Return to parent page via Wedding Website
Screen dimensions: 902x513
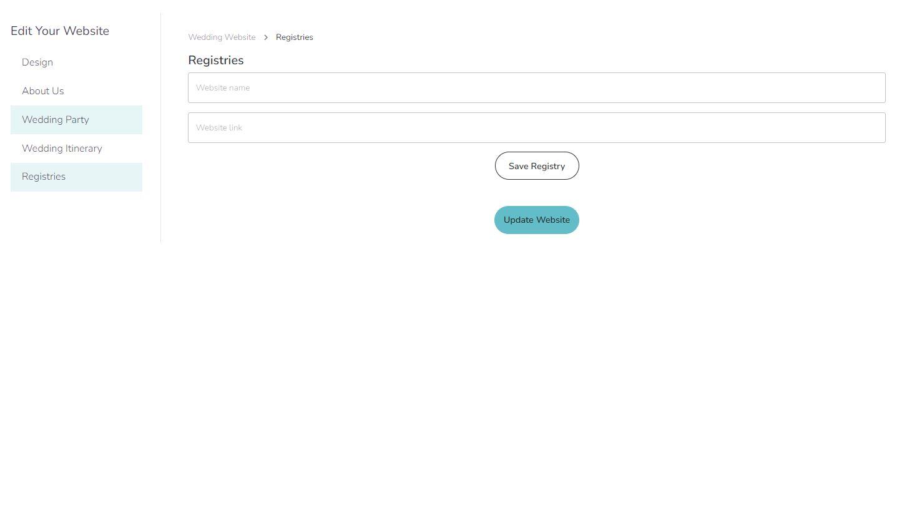pos(222,37)
